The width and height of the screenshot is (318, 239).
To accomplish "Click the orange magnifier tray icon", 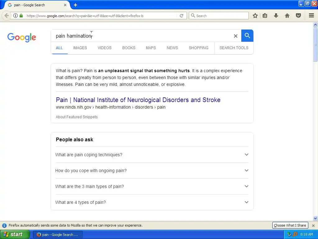I will (295, 234).
